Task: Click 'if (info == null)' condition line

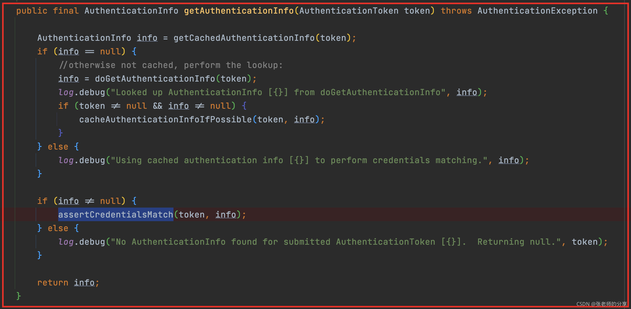Action: coord(87,51)
